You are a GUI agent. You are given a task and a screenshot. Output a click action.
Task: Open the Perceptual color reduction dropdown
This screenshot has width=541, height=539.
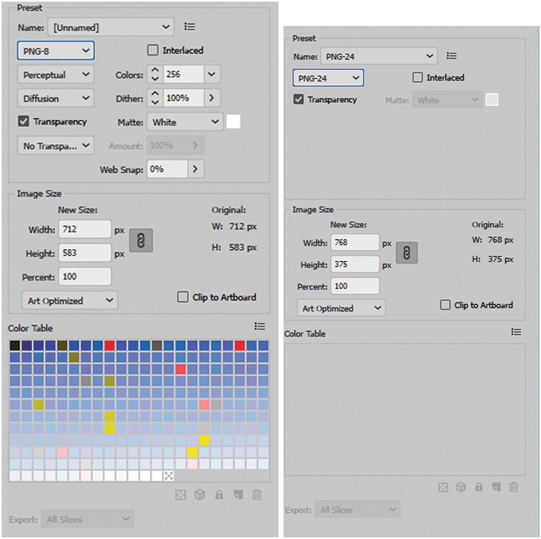point(56,74)
